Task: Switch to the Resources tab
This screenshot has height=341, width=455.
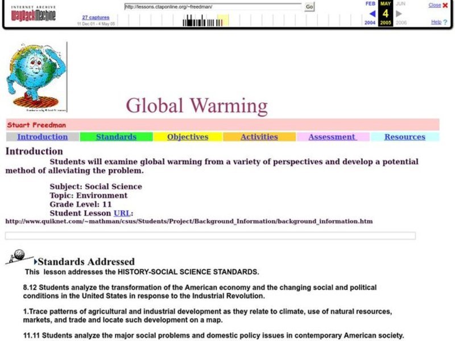Action: (404, 136)
